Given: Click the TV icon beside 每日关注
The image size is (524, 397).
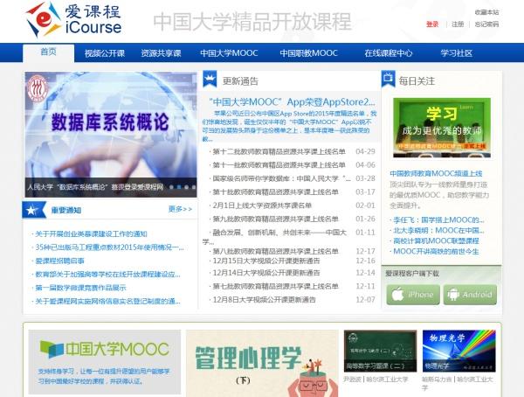Looking at the screenshot, I should 388,79.
